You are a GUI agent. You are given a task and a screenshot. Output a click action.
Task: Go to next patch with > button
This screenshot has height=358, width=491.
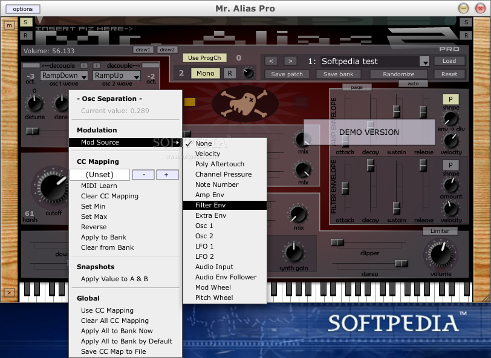coord(290,61)
